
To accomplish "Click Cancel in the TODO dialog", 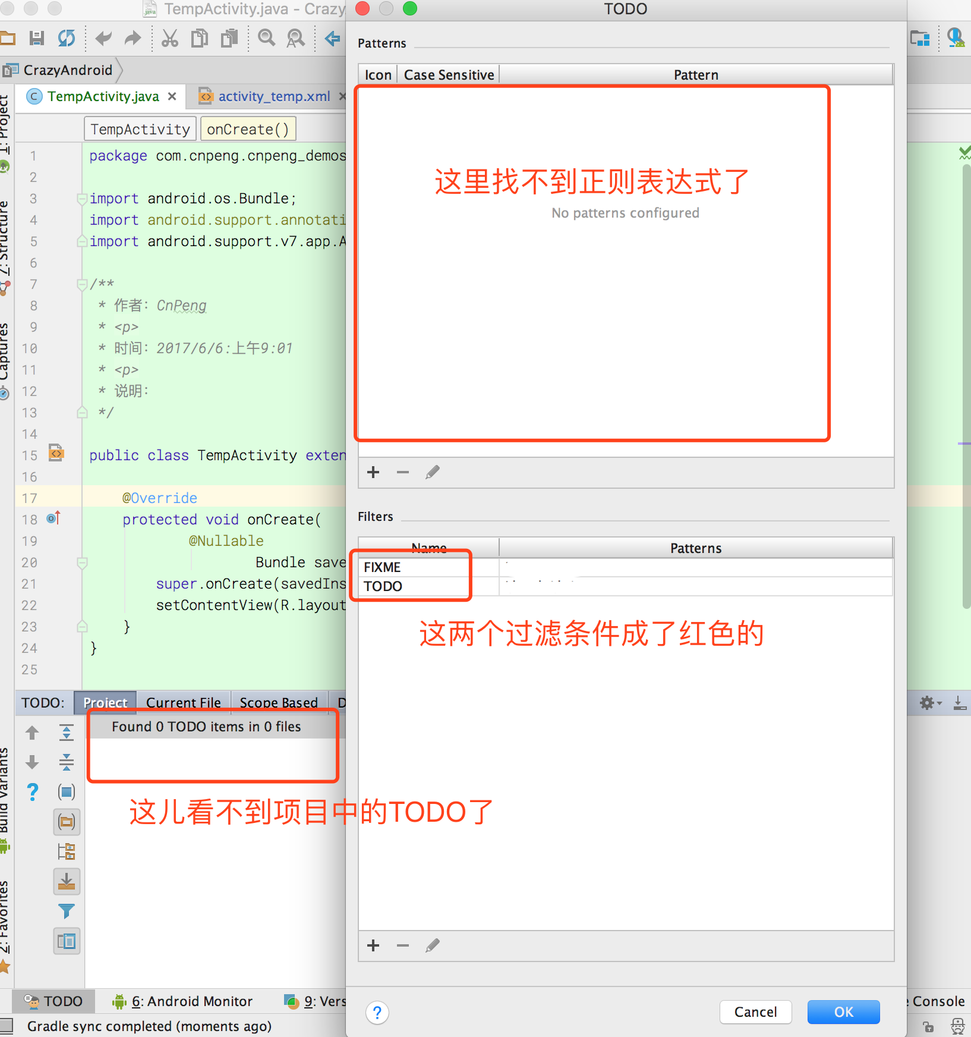I will pos(755,1012).
